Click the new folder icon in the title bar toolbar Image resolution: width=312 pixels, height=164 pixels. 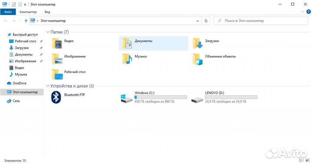pos(19,4)
